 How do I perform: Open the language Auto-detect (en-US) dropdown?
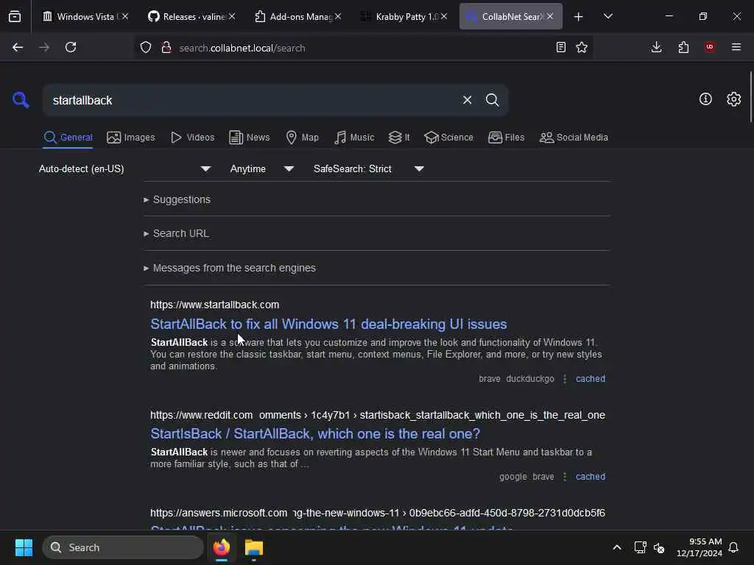click(124, 168)
